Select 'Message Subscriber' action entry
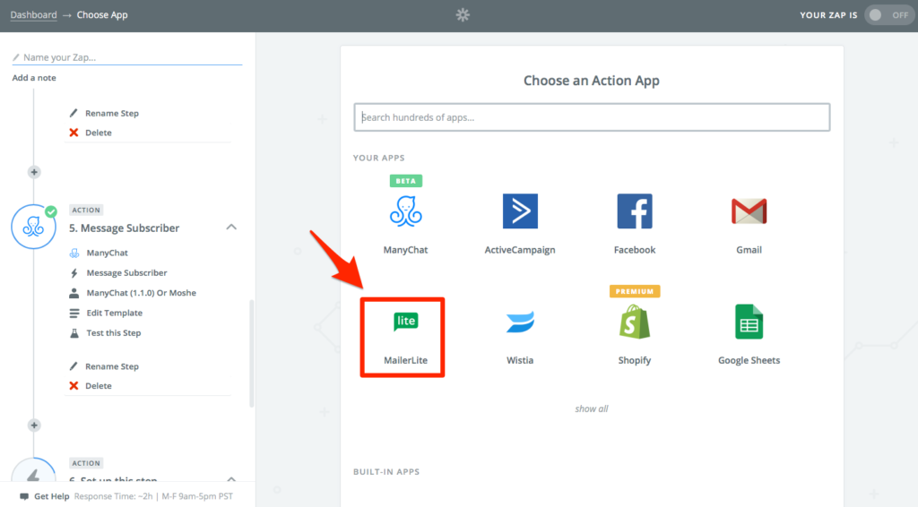This screenshot has height=507, width=918. [x=126, y=272]
